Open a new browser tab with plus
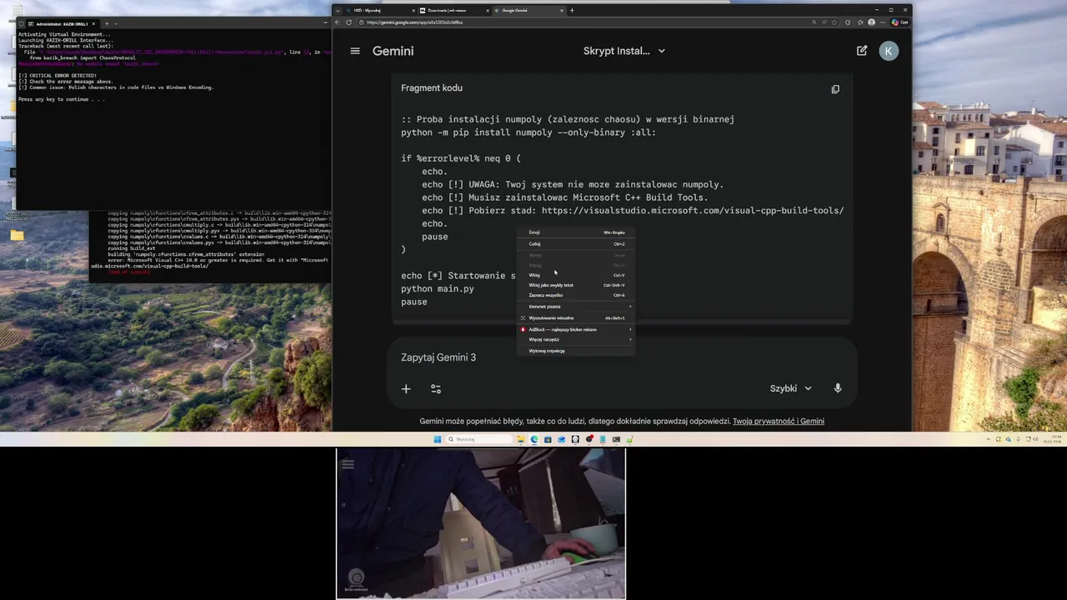The width and height of the screenshot is (1067, 600). click(x=572, y=10)
